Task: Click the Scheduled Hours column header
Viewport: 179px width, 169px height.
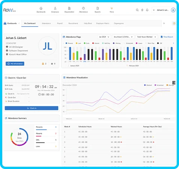Action: pyautogui.click(x=85, y=127)
